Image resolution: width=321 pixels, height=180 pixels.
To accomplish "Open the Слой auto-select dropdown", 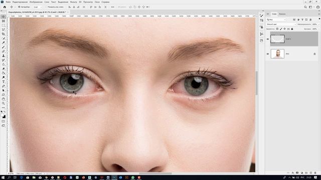I will tap(38, 7).
